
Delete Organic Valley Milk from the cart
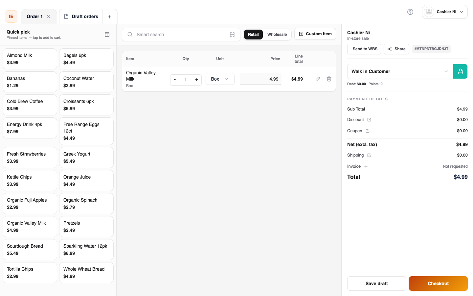tap(329, 79)
